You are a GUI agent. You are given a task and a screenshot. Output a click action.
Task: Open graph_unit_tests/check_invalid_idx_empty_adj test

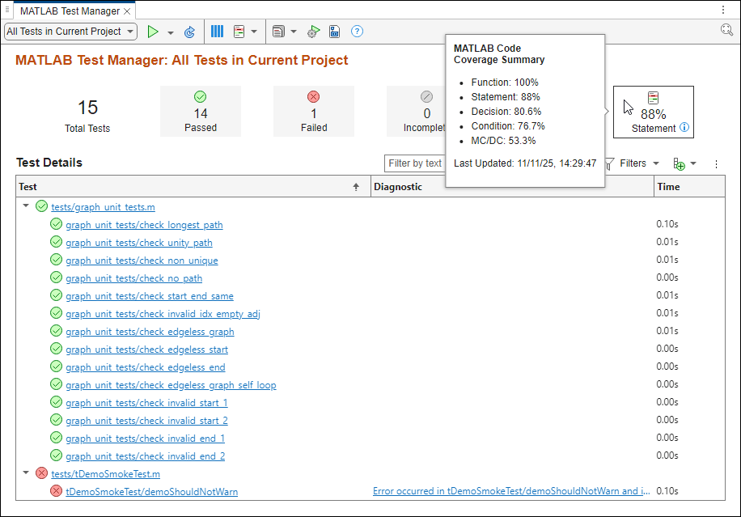[163, 314]
